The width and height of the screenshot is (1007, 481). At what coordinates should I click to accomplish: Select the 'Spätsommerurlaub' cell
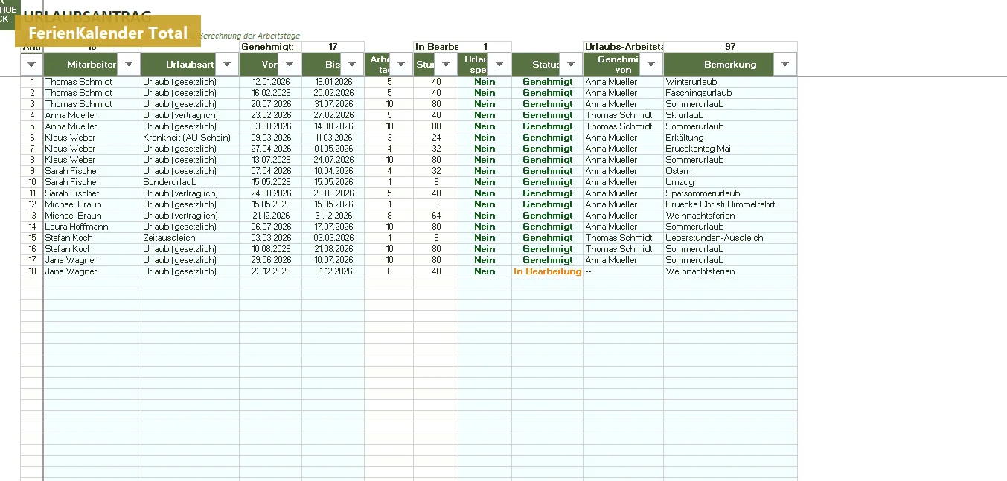[730, 193]
